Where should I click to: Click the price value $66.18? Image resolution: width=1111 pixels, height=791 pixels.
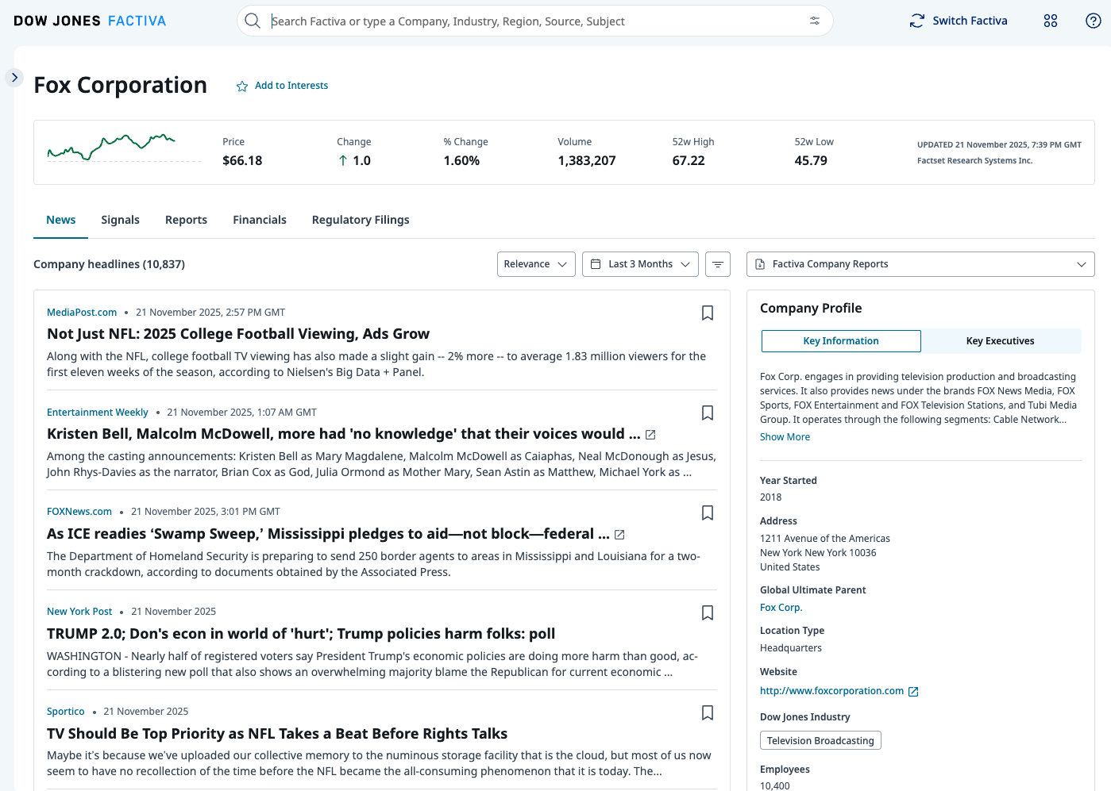242,160
